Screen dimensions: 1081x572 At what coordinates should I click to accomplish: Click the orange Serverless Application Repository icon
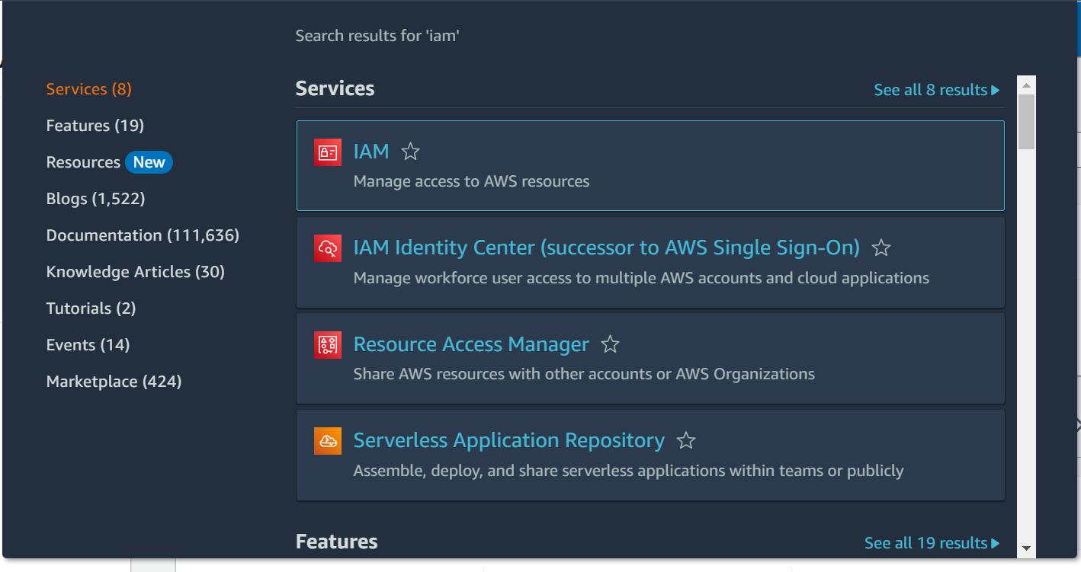327,441
